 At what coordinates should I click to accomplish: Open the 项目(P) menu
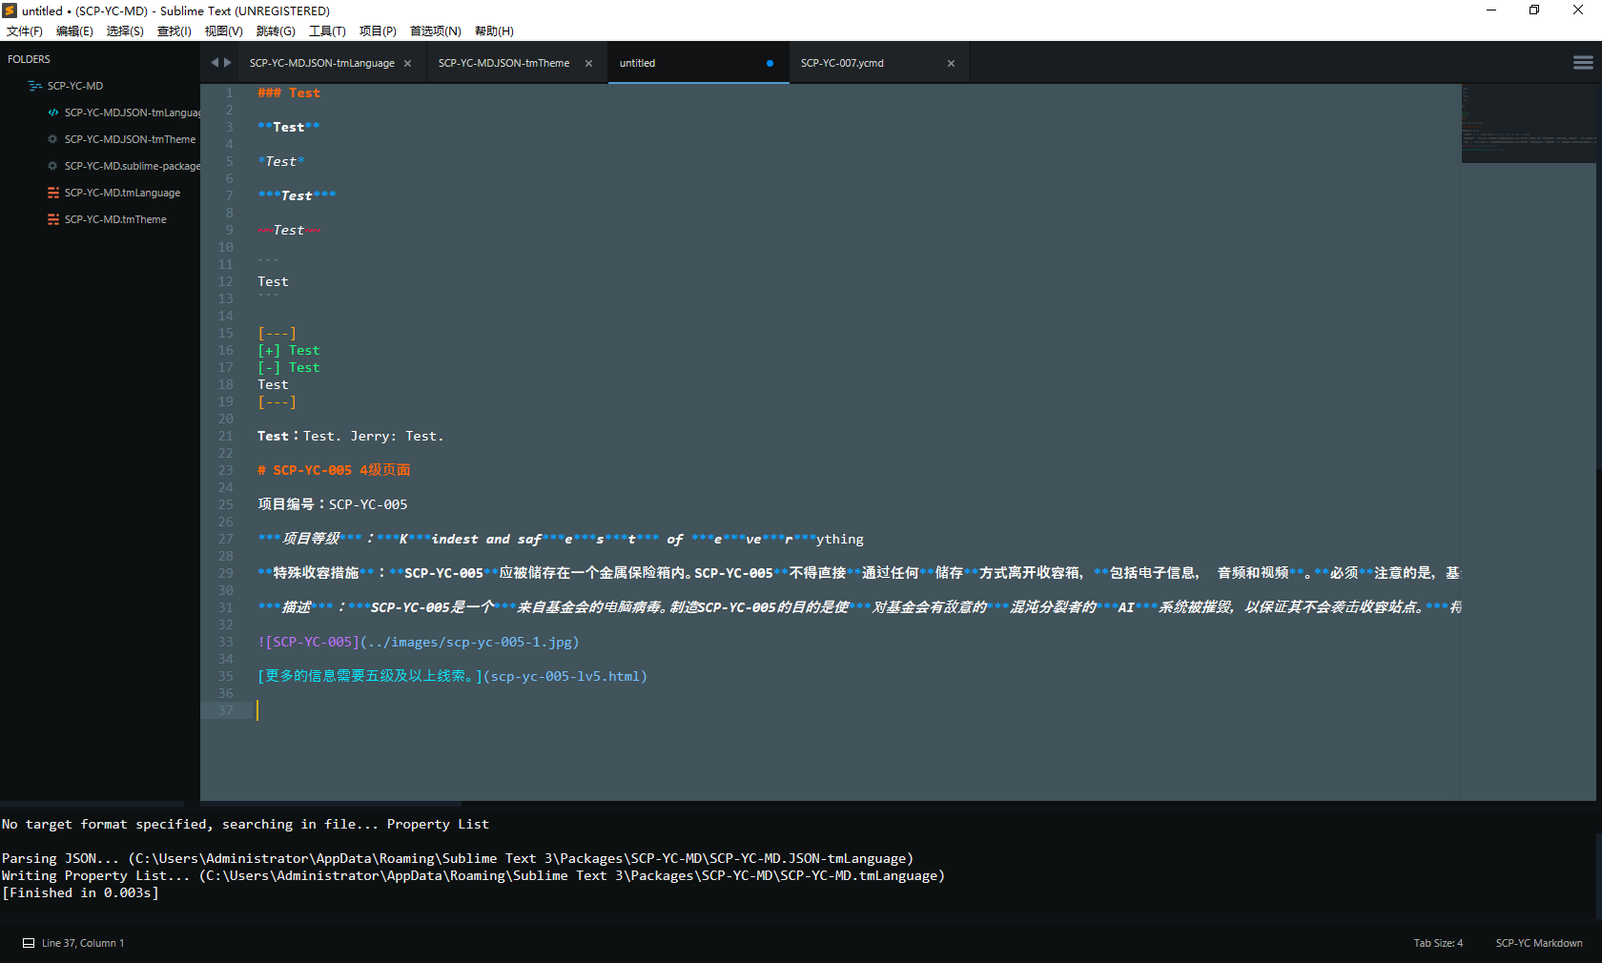[x=378, y=31]
